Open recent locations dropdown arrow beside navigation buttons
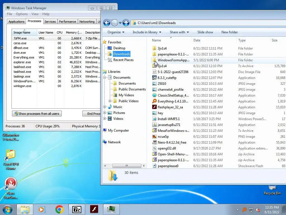 [x=120, y=23]
